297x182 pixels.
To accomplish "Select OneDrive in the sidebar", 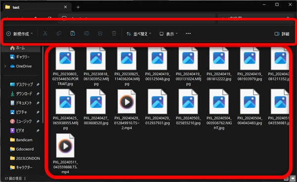I will [21, 66].
